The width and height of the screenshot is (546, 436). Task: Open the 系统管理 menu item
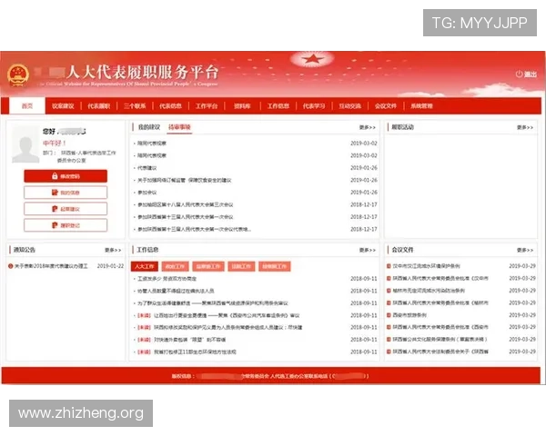pyautogui.click(x=421, y=105)
